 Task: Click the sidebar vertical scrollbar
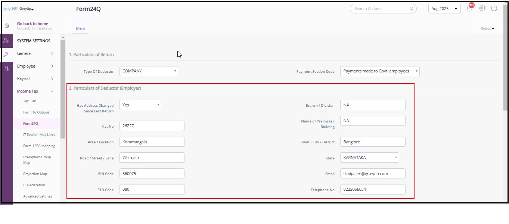click(x=63, y=89)
